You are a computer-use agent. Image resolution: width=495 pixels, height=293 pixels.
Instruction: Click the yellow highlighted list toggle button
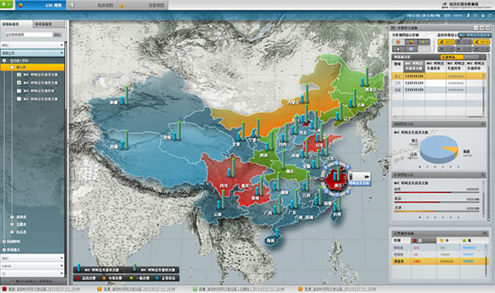[452, 57]
